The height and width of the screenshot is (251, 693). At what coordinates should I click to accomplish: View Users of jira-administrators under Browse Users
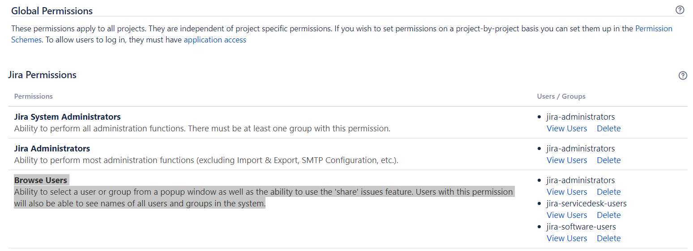coord(567,192)
